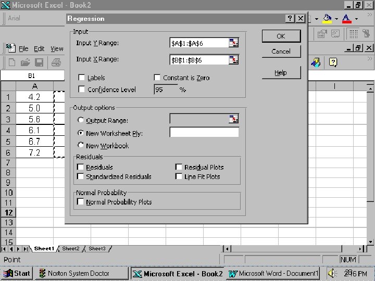Click the Help button in Regression dialog
The height and width of the screenshot is (281, 375).
[x=281, y=73]
